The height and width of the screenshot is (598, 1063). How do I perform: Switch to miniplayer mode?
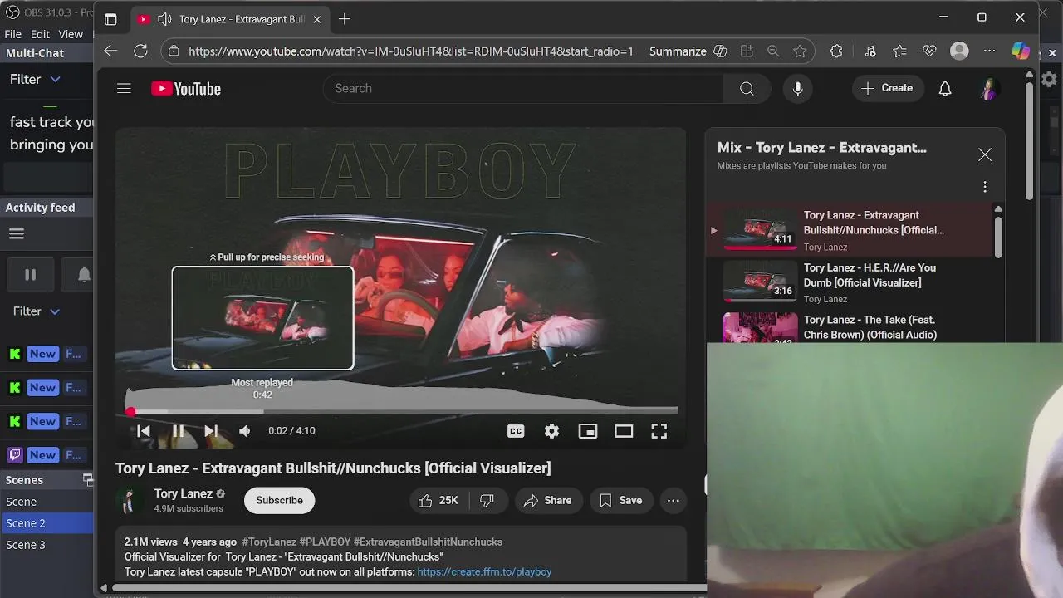coord(588,431)
